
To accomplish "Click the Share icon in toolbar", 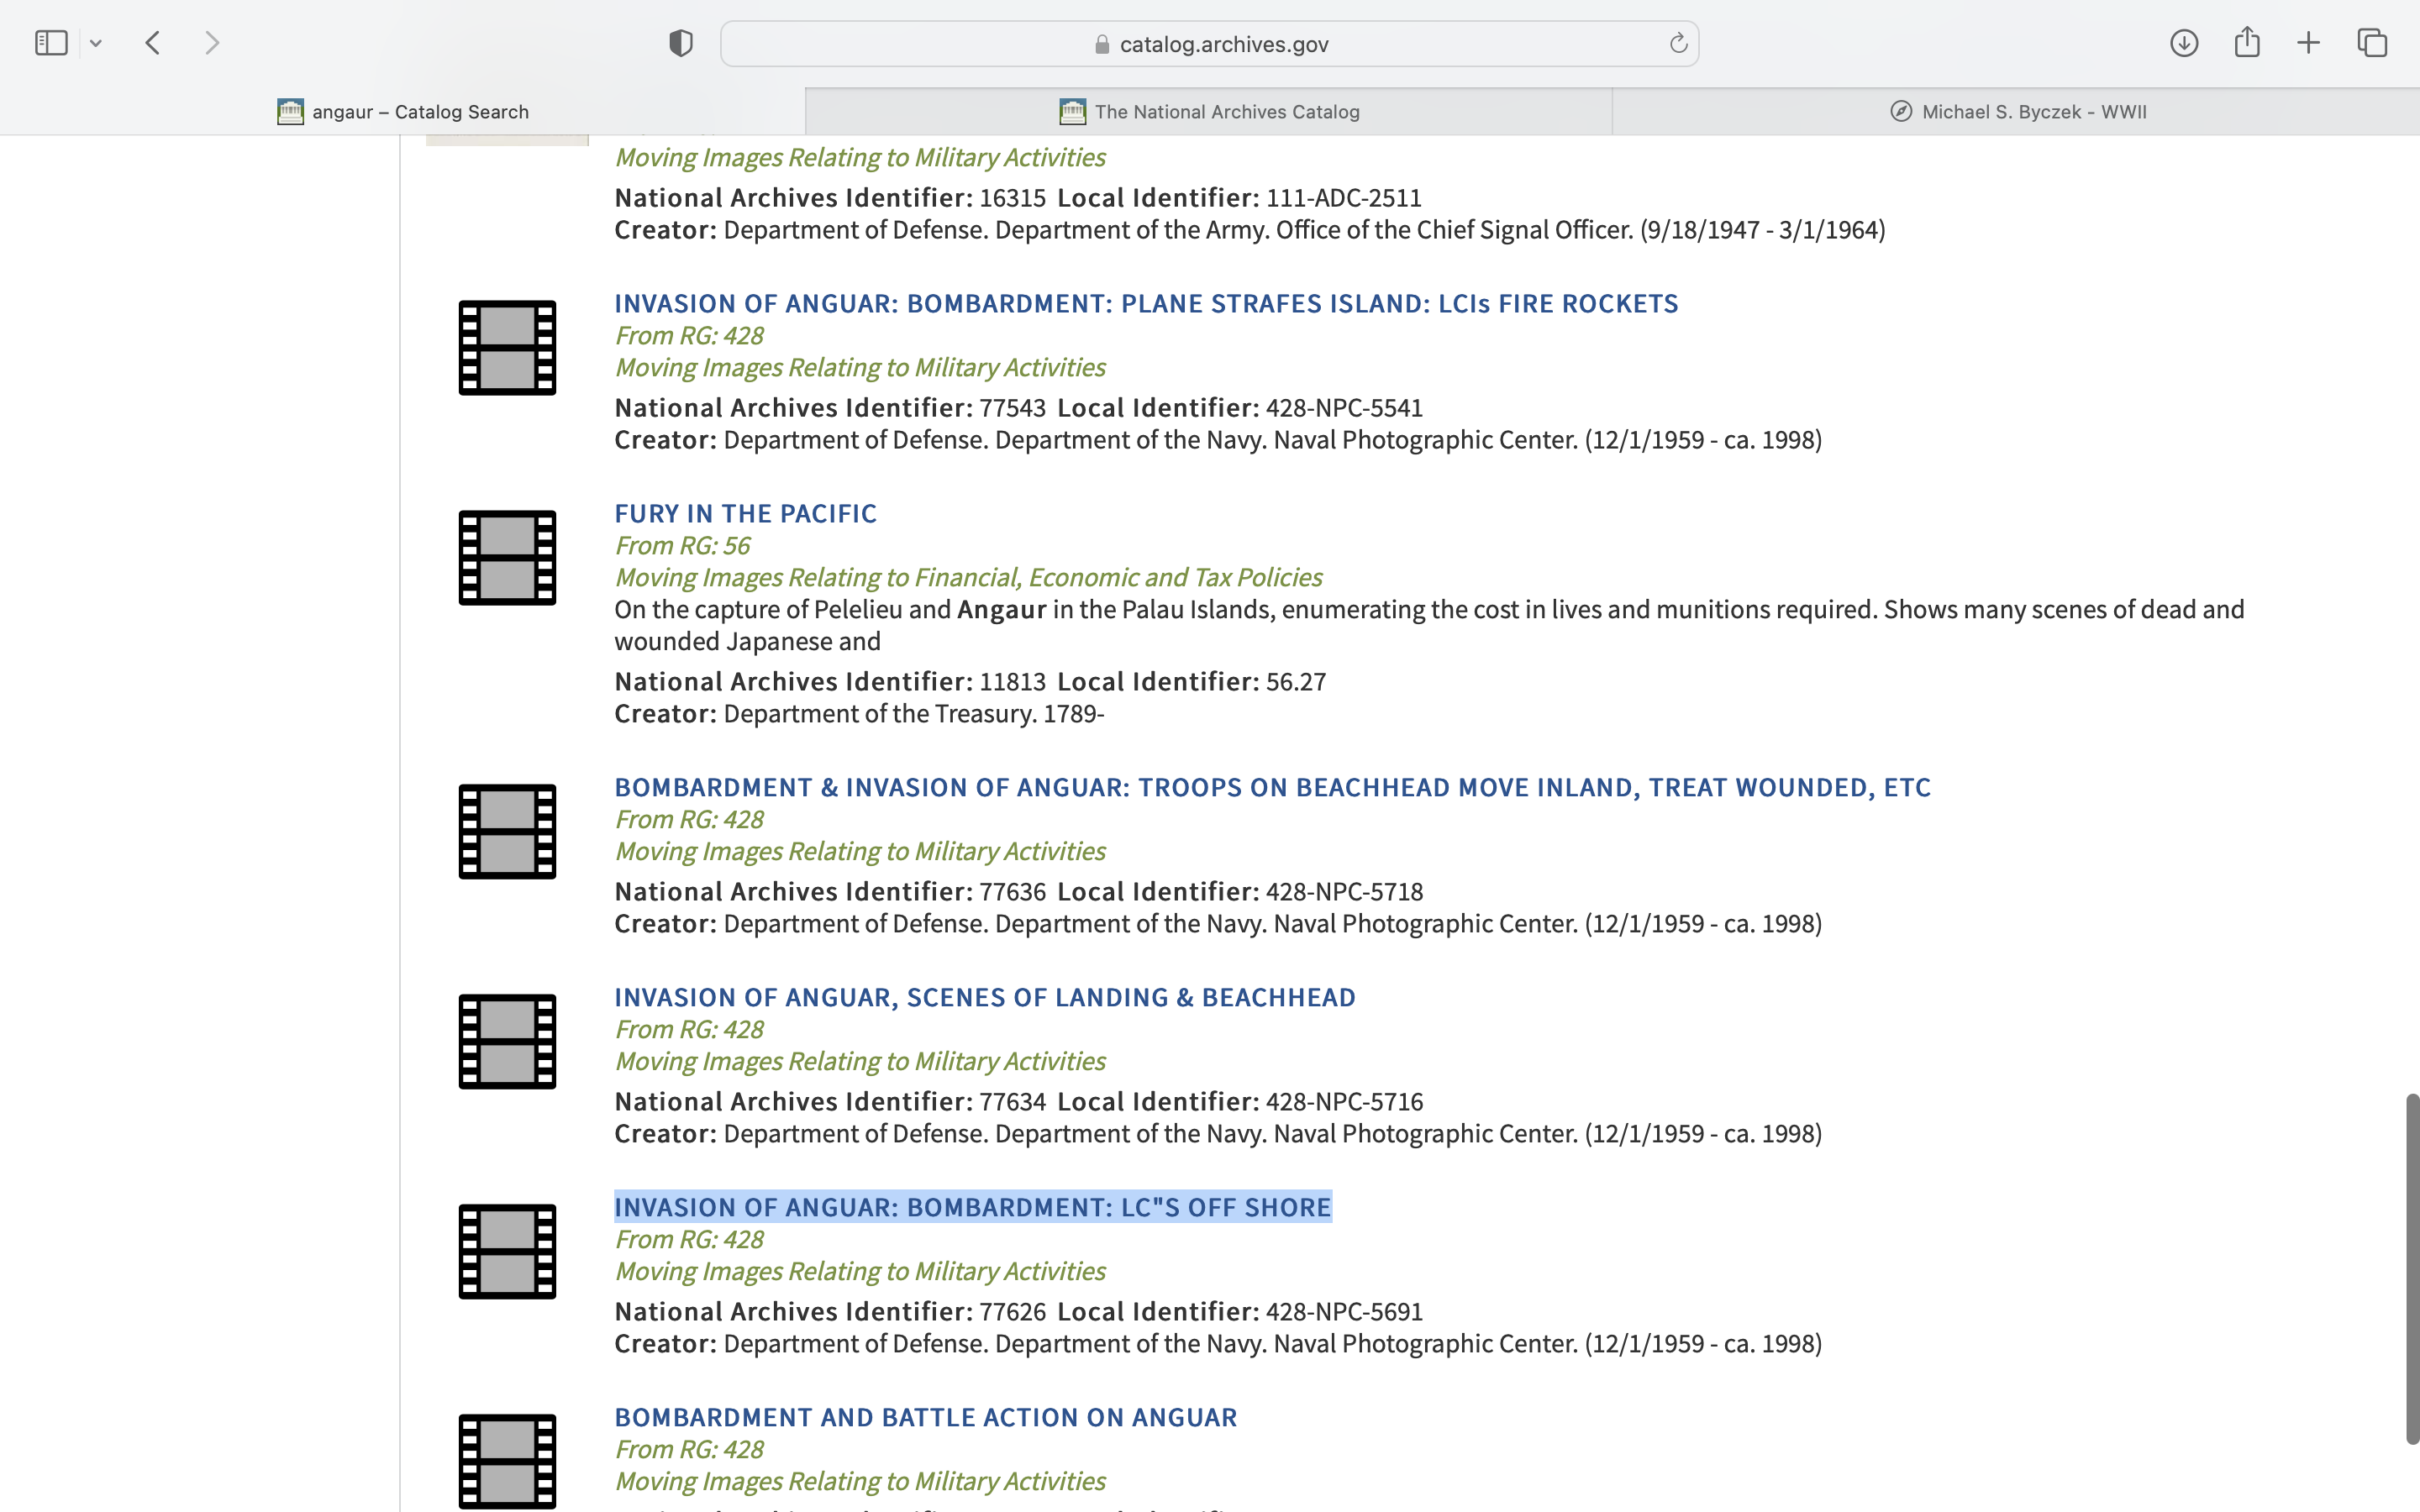I will pos(2247,43).
